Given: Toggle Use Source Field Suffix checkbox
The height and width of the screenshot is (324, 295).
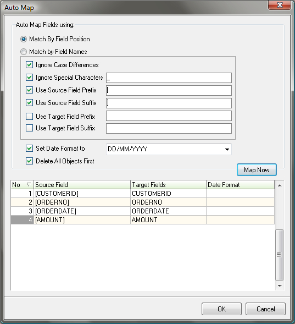Looking at the screenshot, I should point(29,103).
